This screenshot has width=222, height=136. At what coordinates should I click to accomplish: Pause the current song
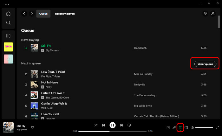pyautogui.click(x=113, y=125)
